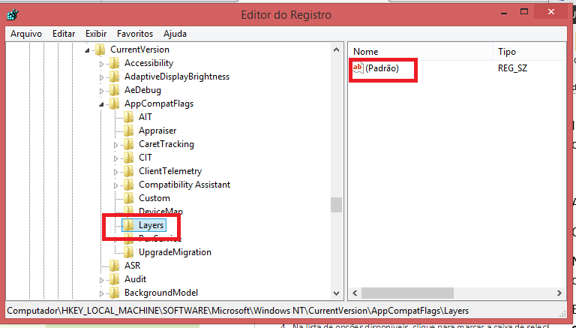Click the Custom folder icon

(x=128, y=198)
